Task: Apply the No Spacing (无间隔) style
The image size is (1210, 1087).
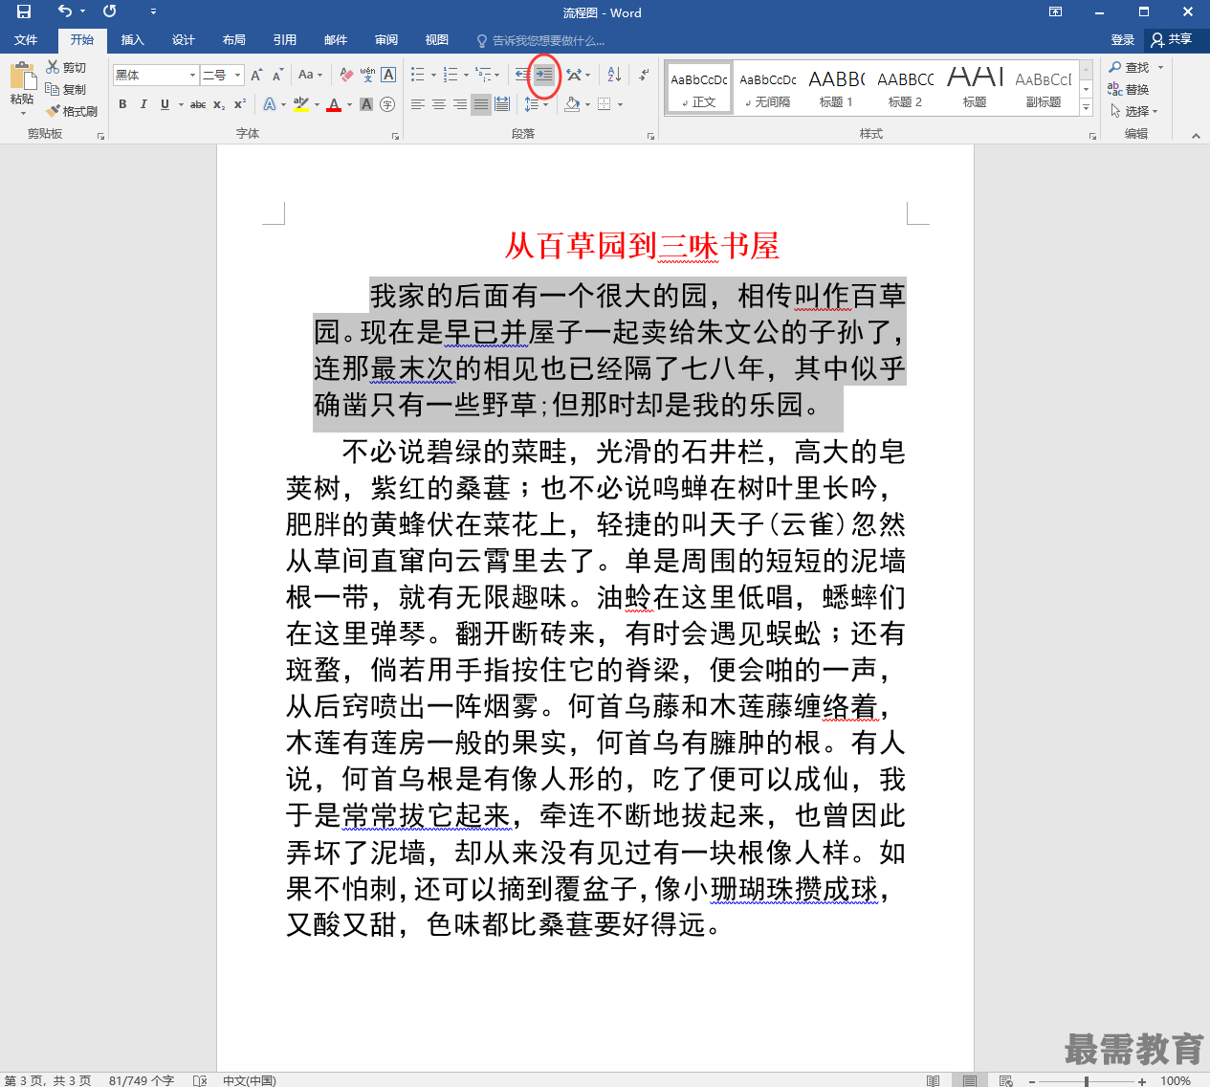Action: click(x=767, y=88)
